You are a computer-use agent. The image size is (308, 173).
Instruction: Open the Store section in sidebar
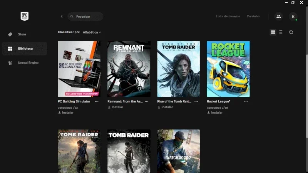[25, 34]
